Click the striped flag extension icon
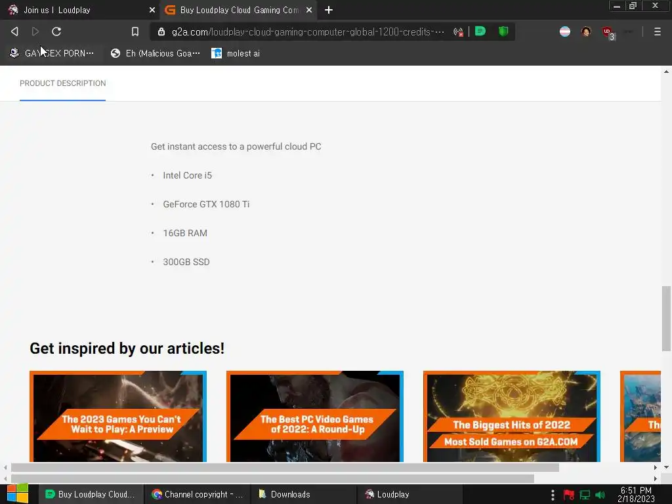Screen dimensions: 672x504 565,31
